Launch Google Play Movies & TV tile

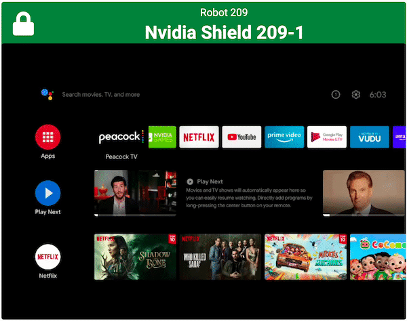[327, 137]
